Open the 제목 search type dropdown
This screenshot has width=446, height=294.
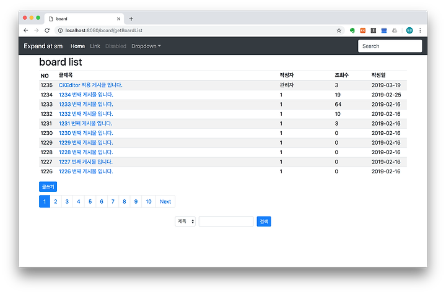point(185,222)
